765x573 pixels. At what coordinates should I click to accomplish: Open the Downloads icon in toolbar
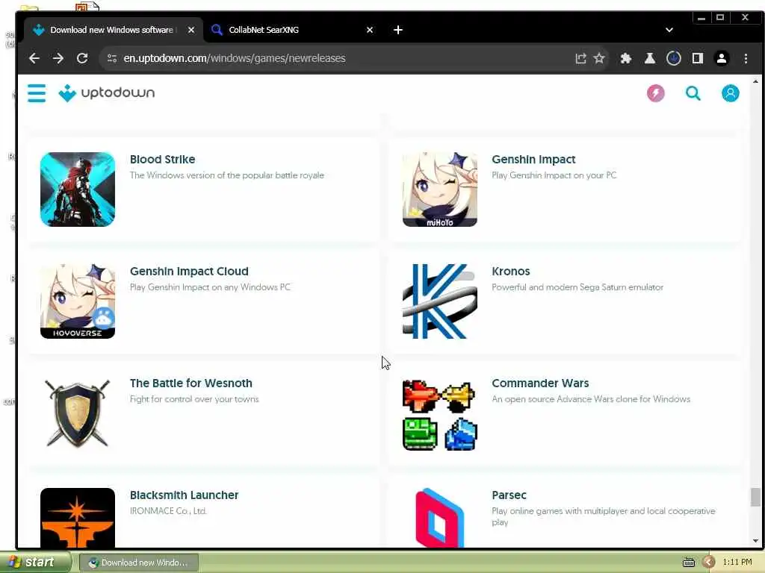(x=673, y=58)
